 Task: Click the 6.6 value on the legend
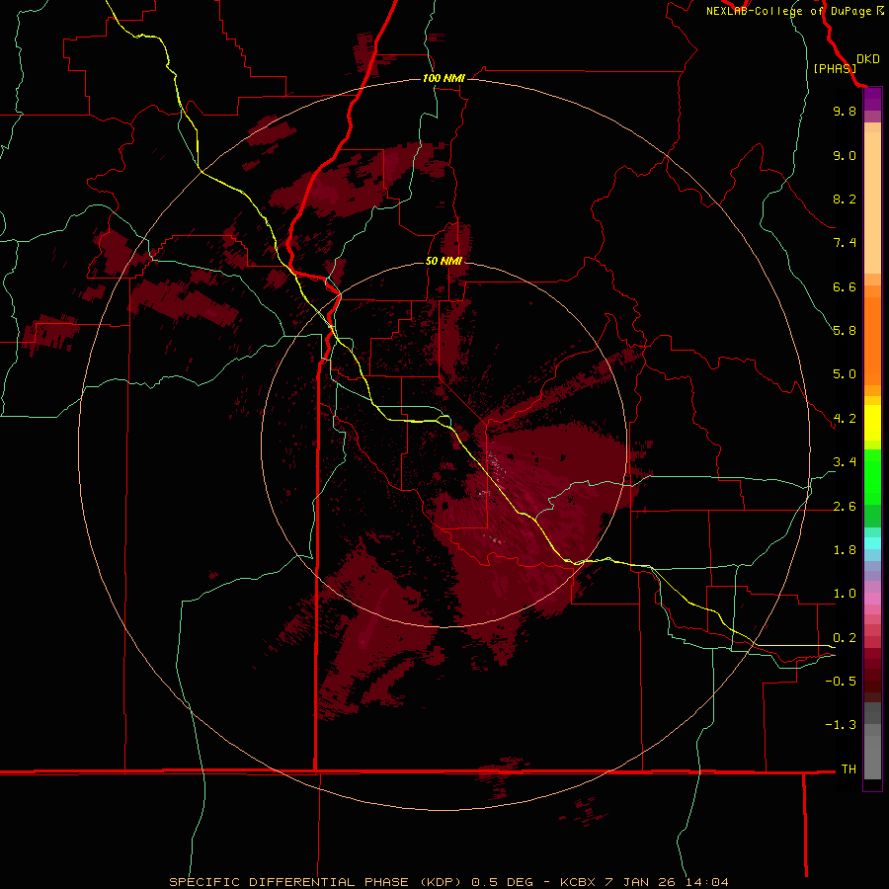(845, 286)
